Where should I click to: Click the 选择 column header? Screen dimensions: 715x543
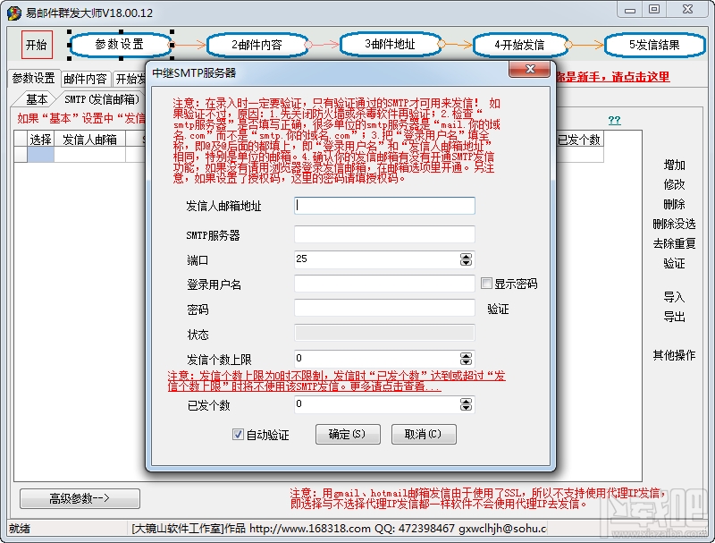(x=40, y=140)
